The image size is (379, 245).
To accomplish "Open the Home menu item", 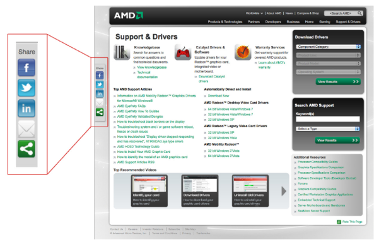I will coord(309,21).
